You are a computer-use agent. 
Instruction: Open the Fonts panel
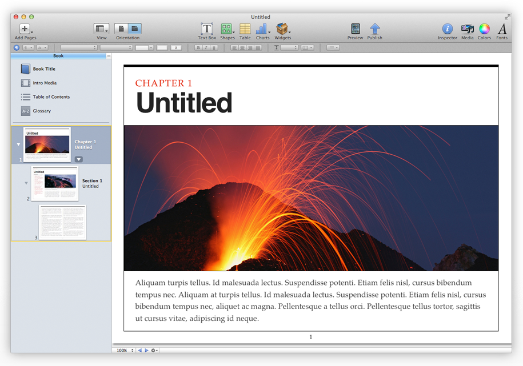point(501,29)
